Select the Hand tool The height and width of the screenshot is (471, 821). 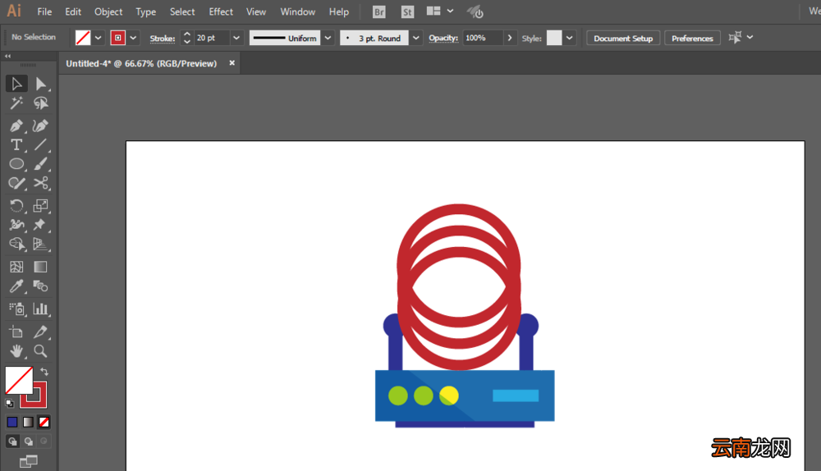(16, 351)
